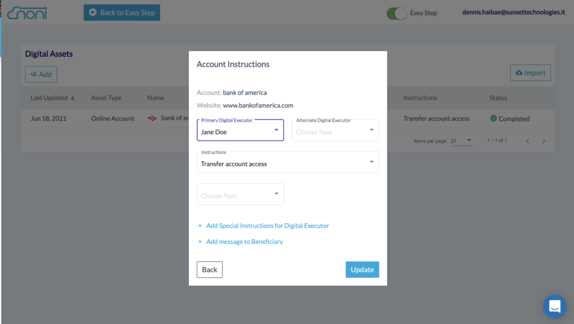Click the Asset Type column header
574x324 pixels.
(x=106, y=98)
